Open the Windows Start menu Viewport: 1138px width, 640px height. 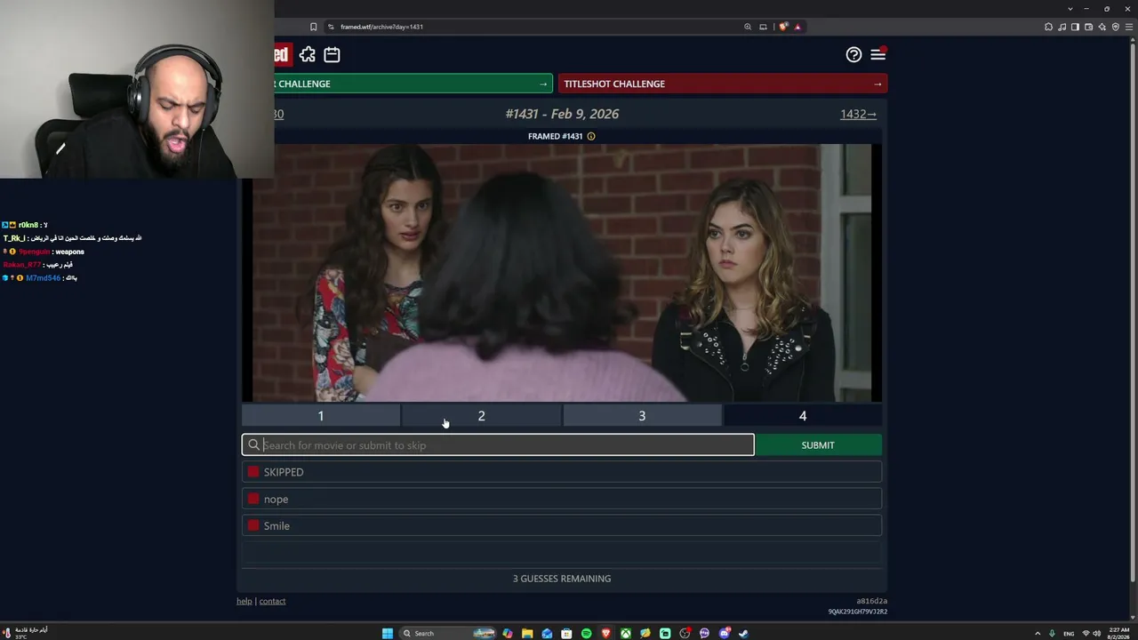pos(388,634)
